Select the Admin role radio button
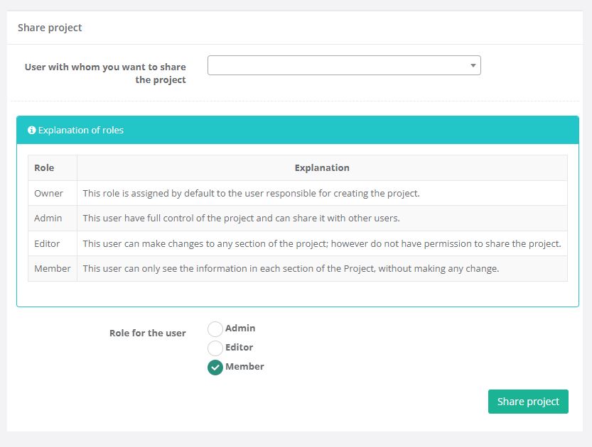 click(215, 329)
